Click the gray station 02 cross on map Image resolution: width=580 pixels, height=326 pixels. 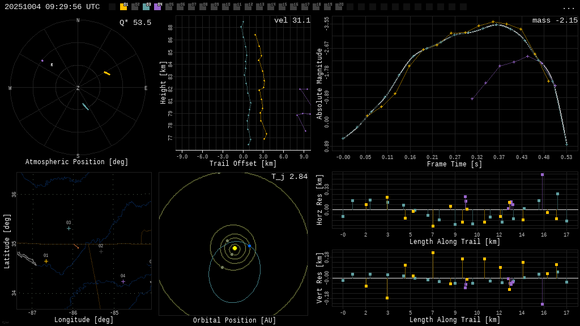101,251
